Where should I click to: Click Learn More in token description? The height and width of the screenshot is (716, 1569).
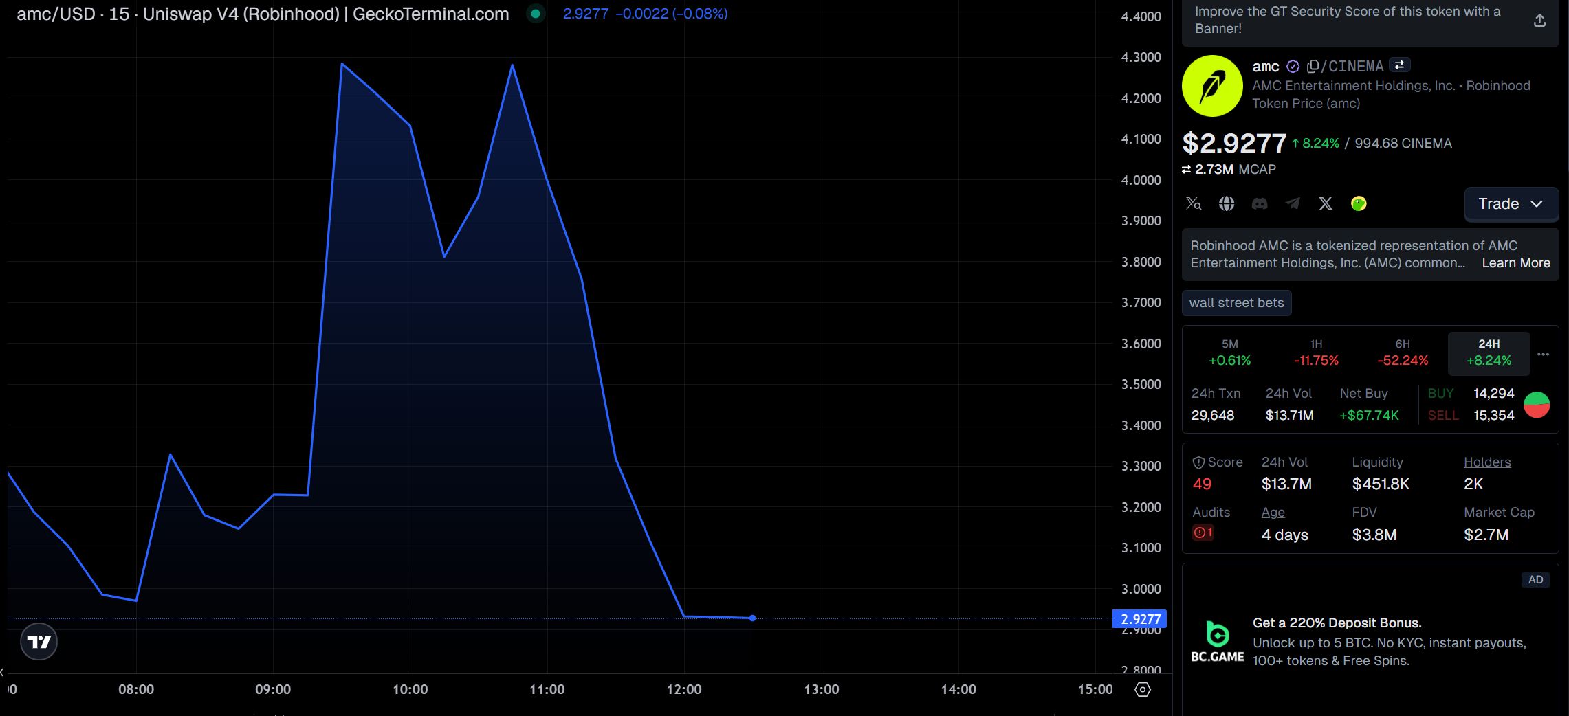tap(1516, 263)
